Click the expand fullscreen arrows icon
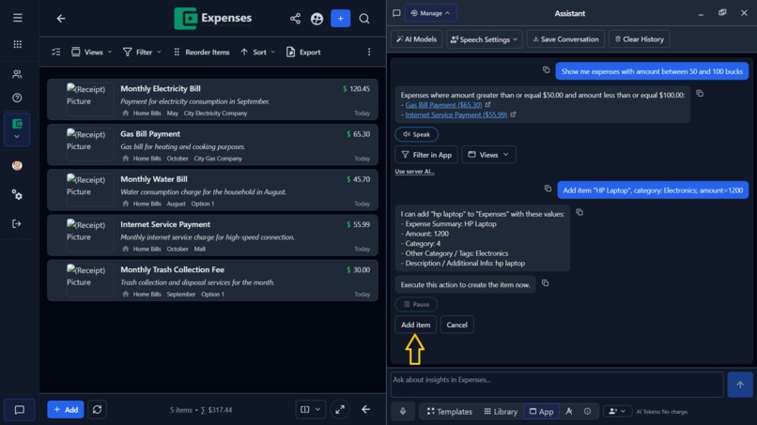Screen dimensions: 757x425 pyautogui.click(x=340, y=410)
